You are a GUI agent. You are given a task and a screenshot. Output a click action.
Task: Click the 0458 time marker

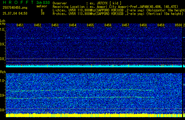(x=143, y=25)
